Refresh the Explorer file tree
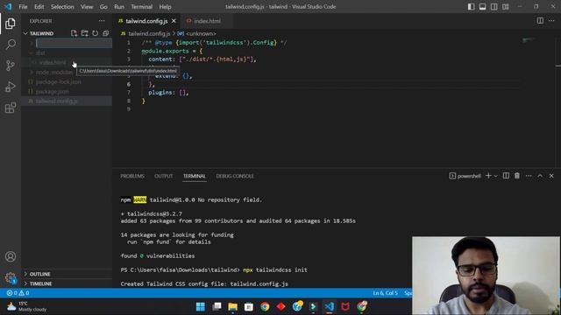 (95, 33)
